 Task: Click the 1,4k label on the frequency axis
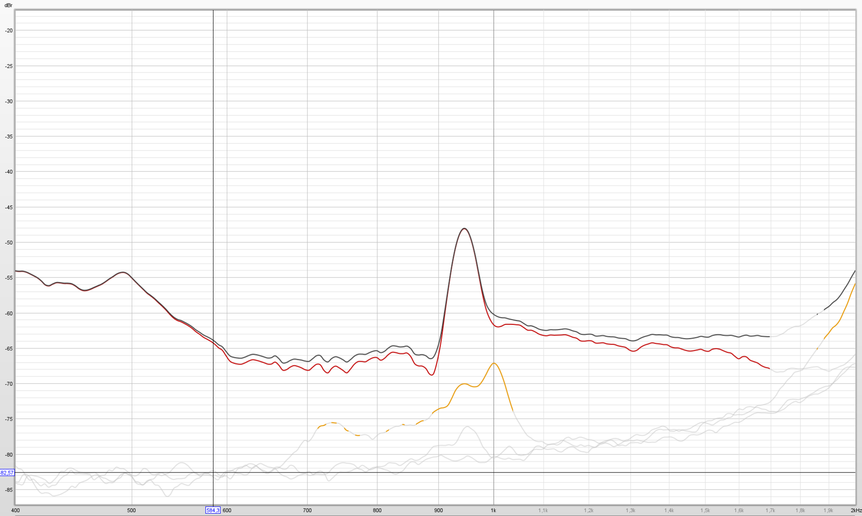tap(669, 510)
